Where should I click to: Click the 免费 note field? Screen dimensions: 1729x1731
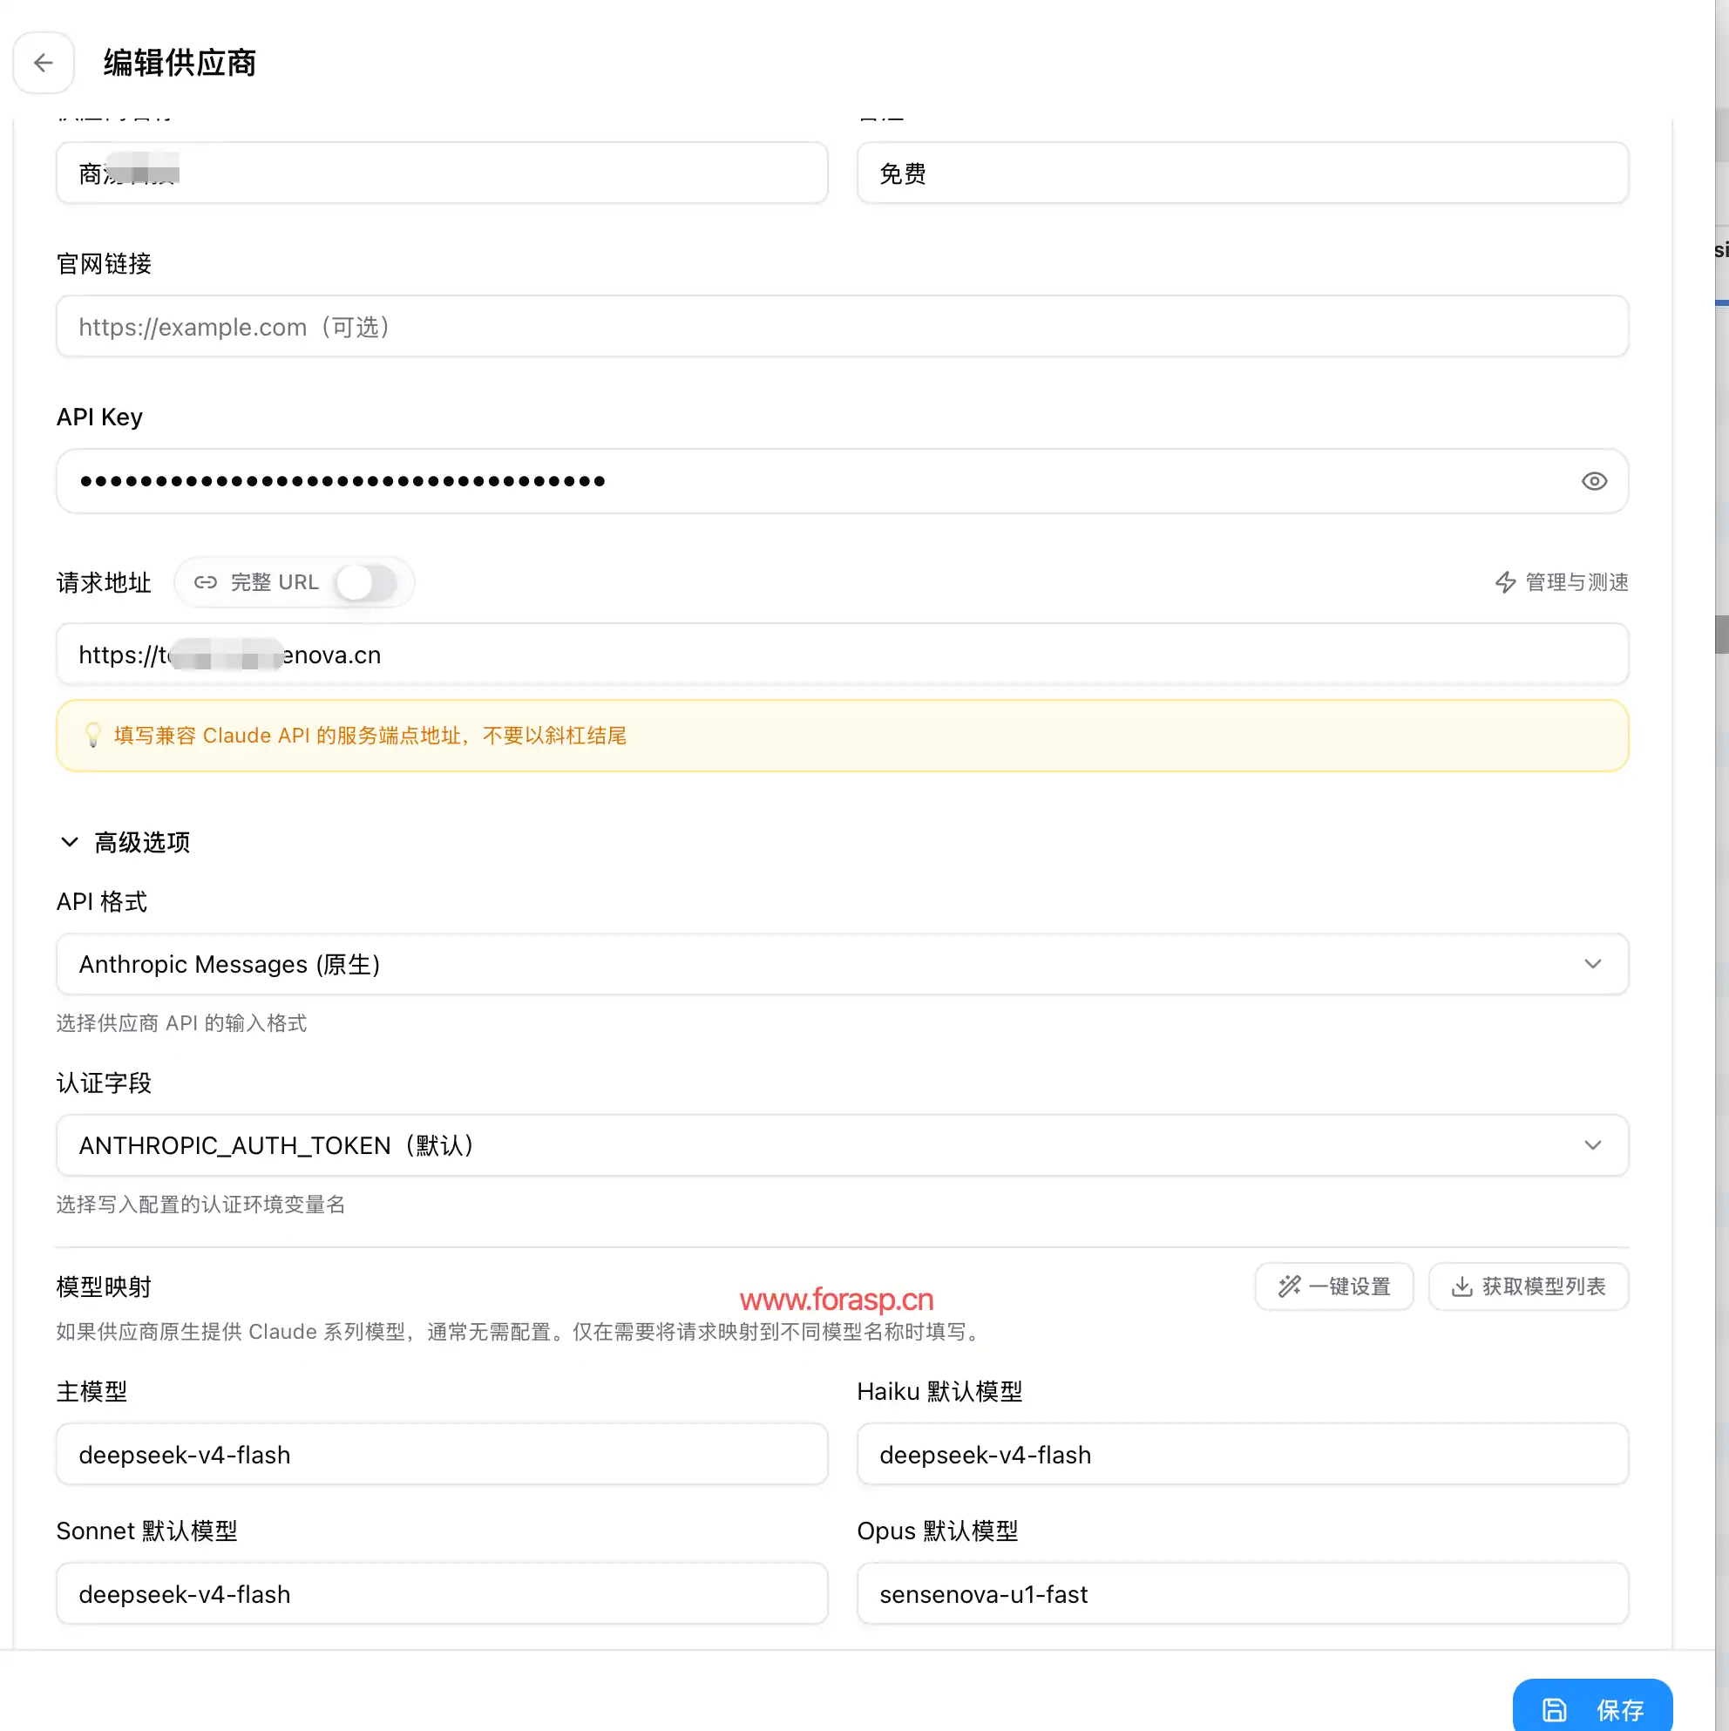[1243, 173]
